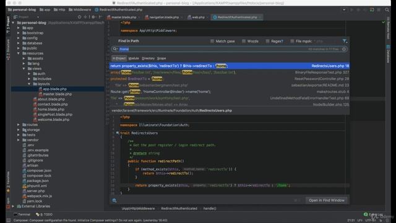Viewport: 396px width, 223px height.
Task: Open the Project panel settings gear
Action: tap(93, 17)
